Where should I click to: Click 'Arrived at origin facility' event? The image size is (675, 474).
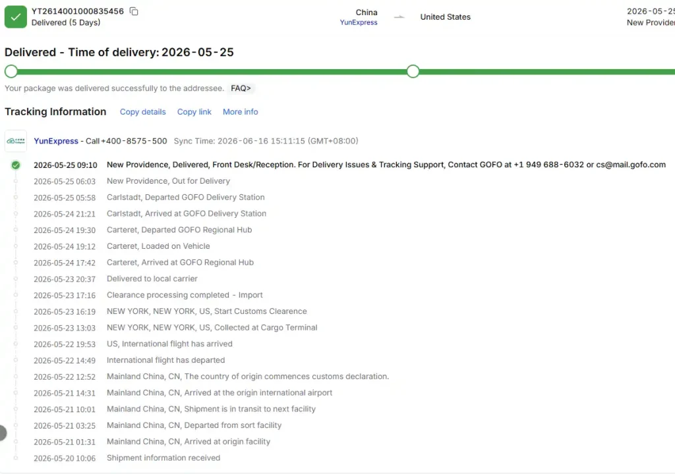pyautogui.click(x=189, y=442)
